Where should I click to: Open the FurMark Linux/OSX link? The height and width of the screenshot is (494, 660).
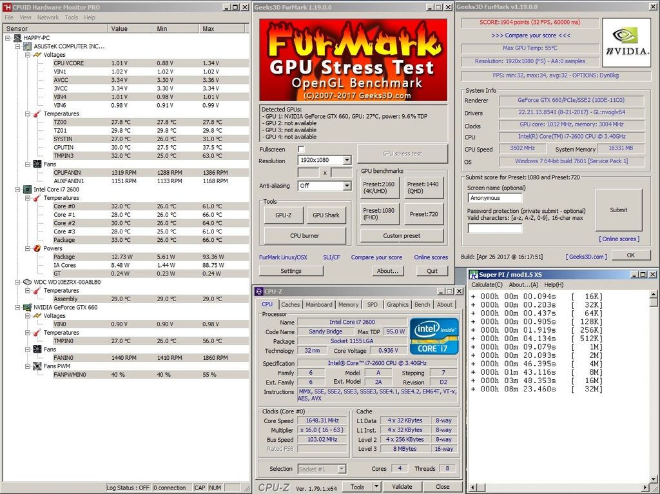283,257
